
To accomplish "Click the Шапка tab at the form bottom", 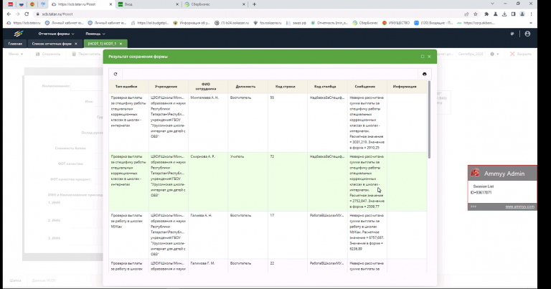I will (16, 280).
